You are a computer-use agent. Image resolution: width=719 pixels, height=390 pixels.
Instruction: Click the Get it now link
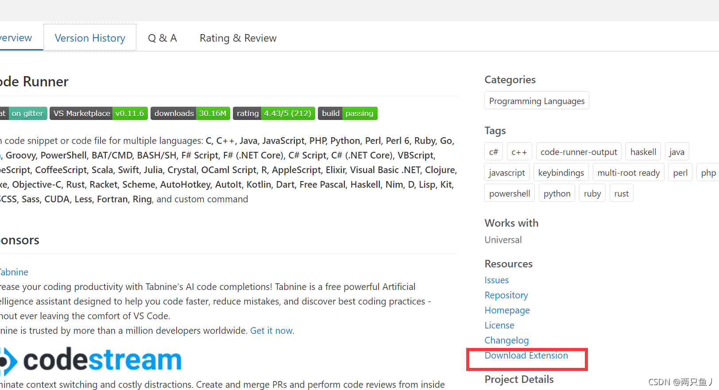click(271, 331)
